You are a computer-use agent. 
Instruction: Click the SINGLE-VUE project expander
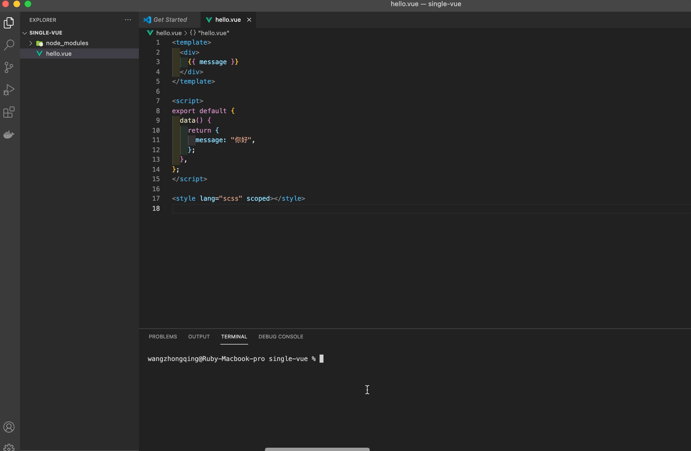pyautogui.click(x=24, y=33)
